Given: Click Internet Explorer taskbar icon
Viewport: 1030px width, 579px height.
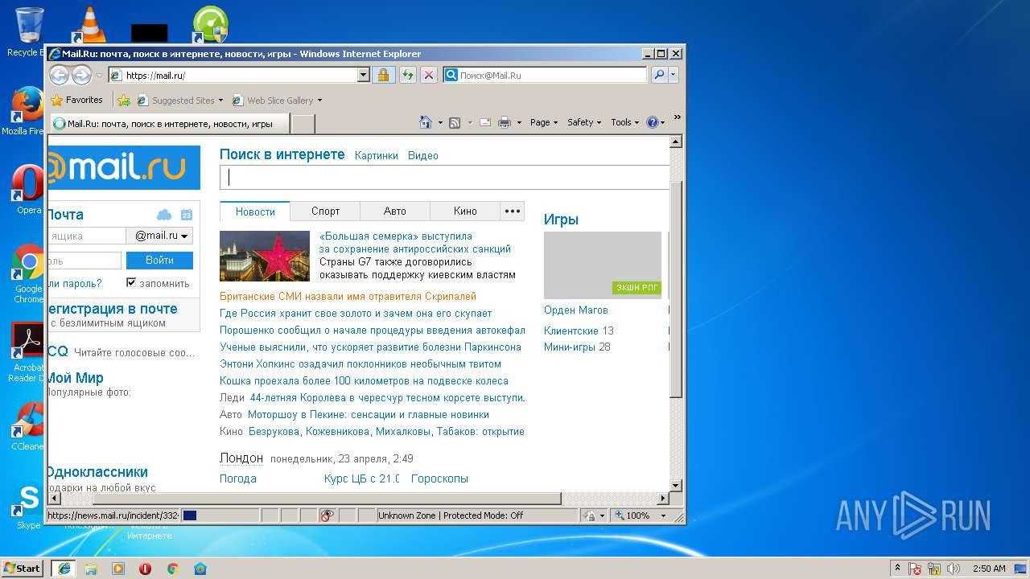Looking at the screenshot, I should [64, 568].
